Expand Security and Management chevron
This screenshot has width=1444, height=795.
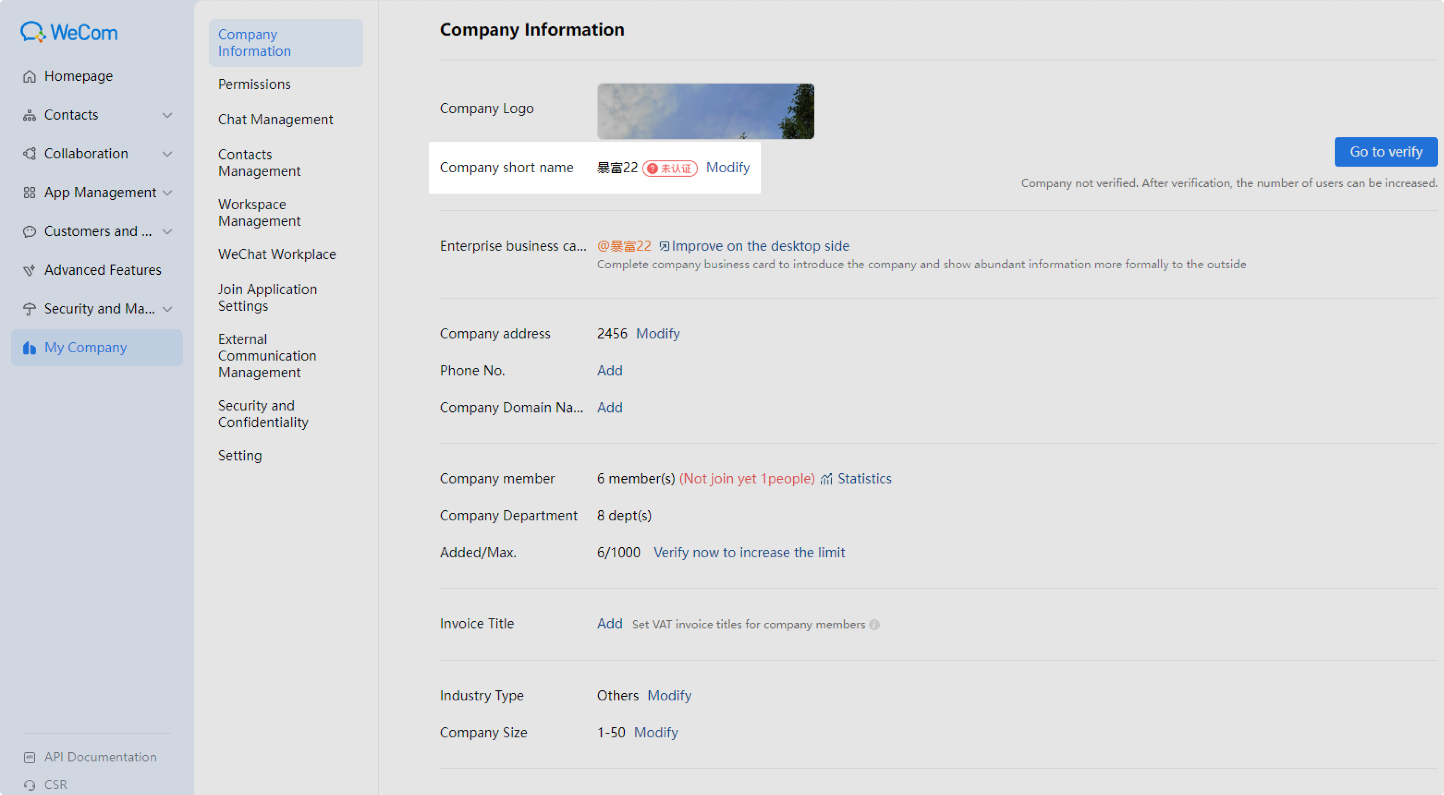click(167, 309)
